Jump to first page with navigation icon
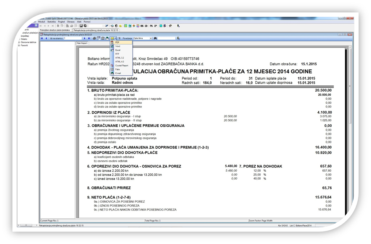Image resolution: width=371 pixels, height=244 pixels. point(42,38)
